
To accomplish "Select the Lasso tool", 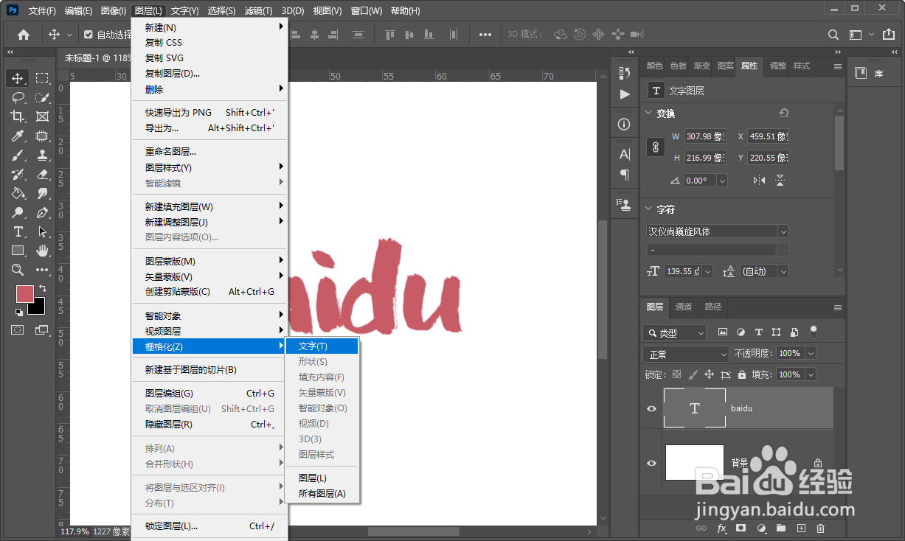I will pos(18,97).
